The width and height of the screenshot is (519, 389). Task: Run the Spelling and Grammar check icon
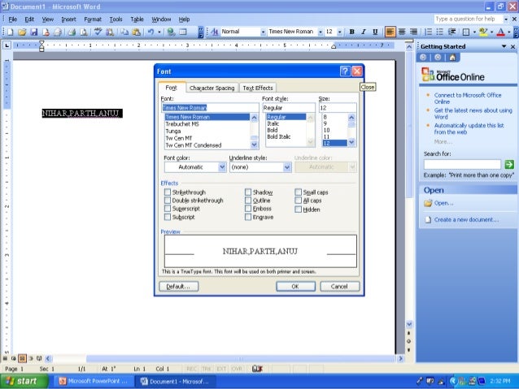click(98, 32)
